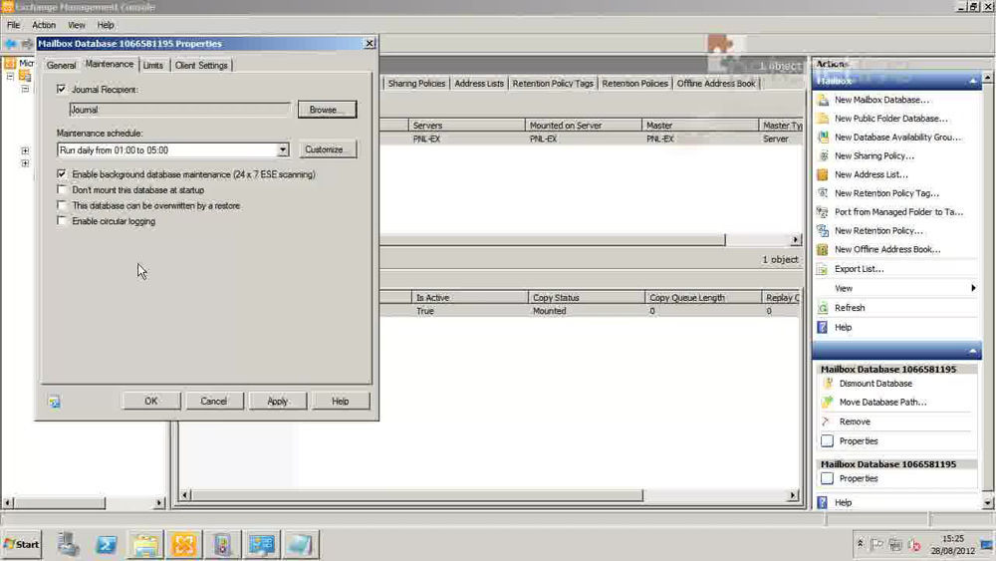This screenshot has height=561, width=996.
Task: Switch to the General tab
Action: pos(61,66)
